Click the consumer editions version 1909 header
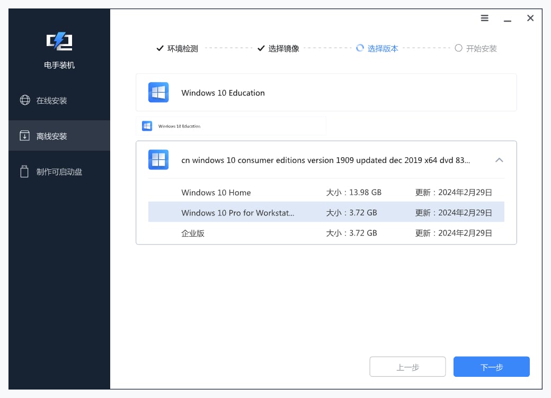Viewport: 551px width, 398px height. (325, 160)
